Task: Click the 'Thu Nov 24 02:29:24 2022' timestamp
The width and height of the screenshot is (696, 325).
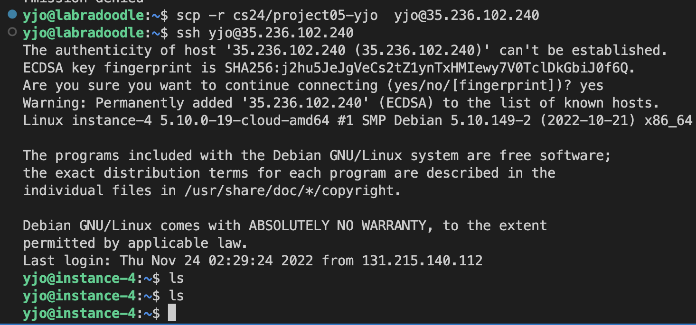Action: (216, 260)
